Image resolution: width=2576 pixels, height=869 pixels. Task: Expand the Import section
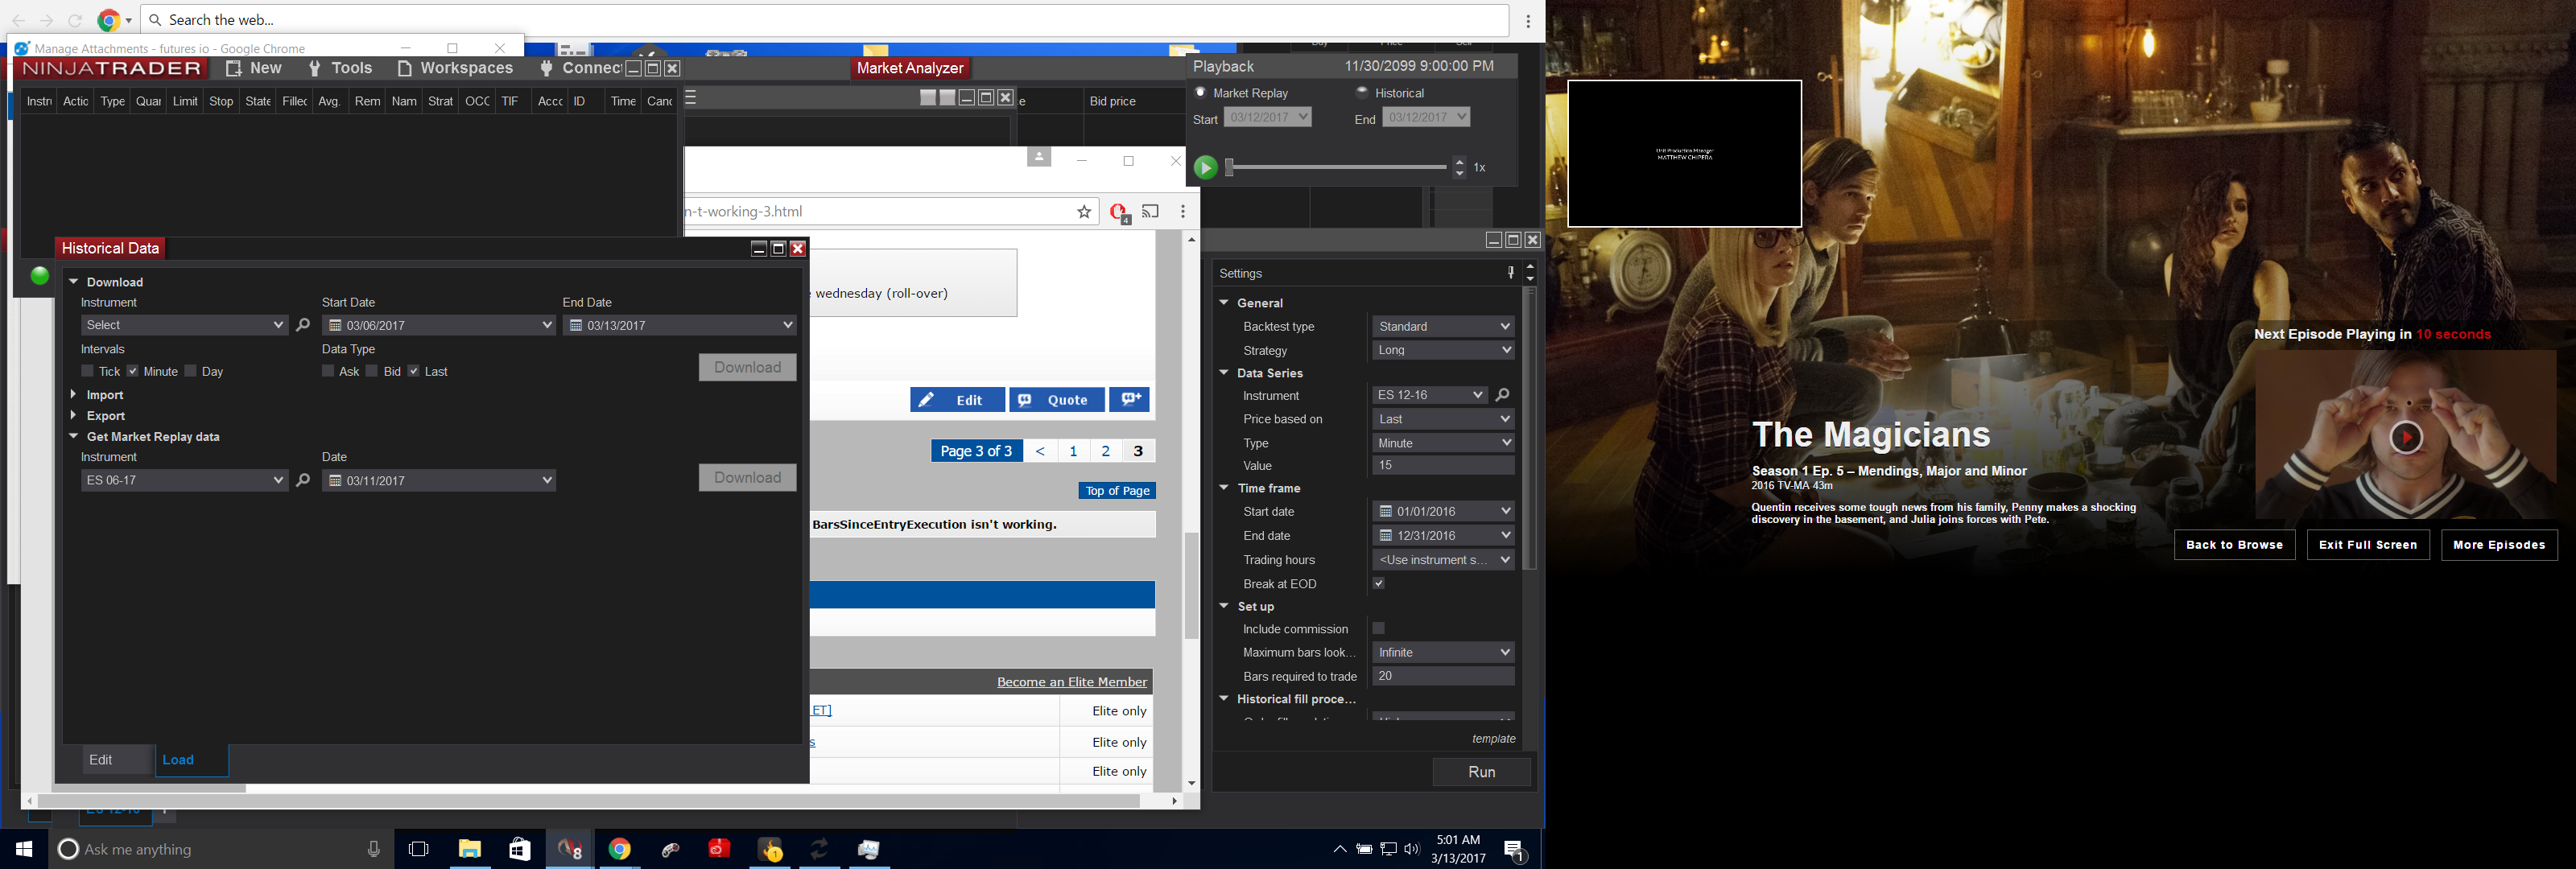pyautogui.click(x=73, y=395)
